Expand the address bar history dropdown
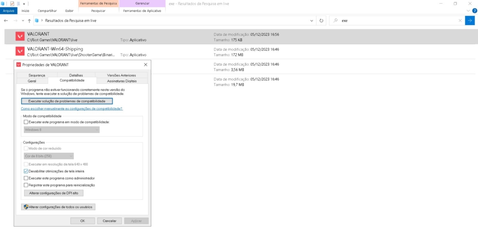 [x=311, y=20]
